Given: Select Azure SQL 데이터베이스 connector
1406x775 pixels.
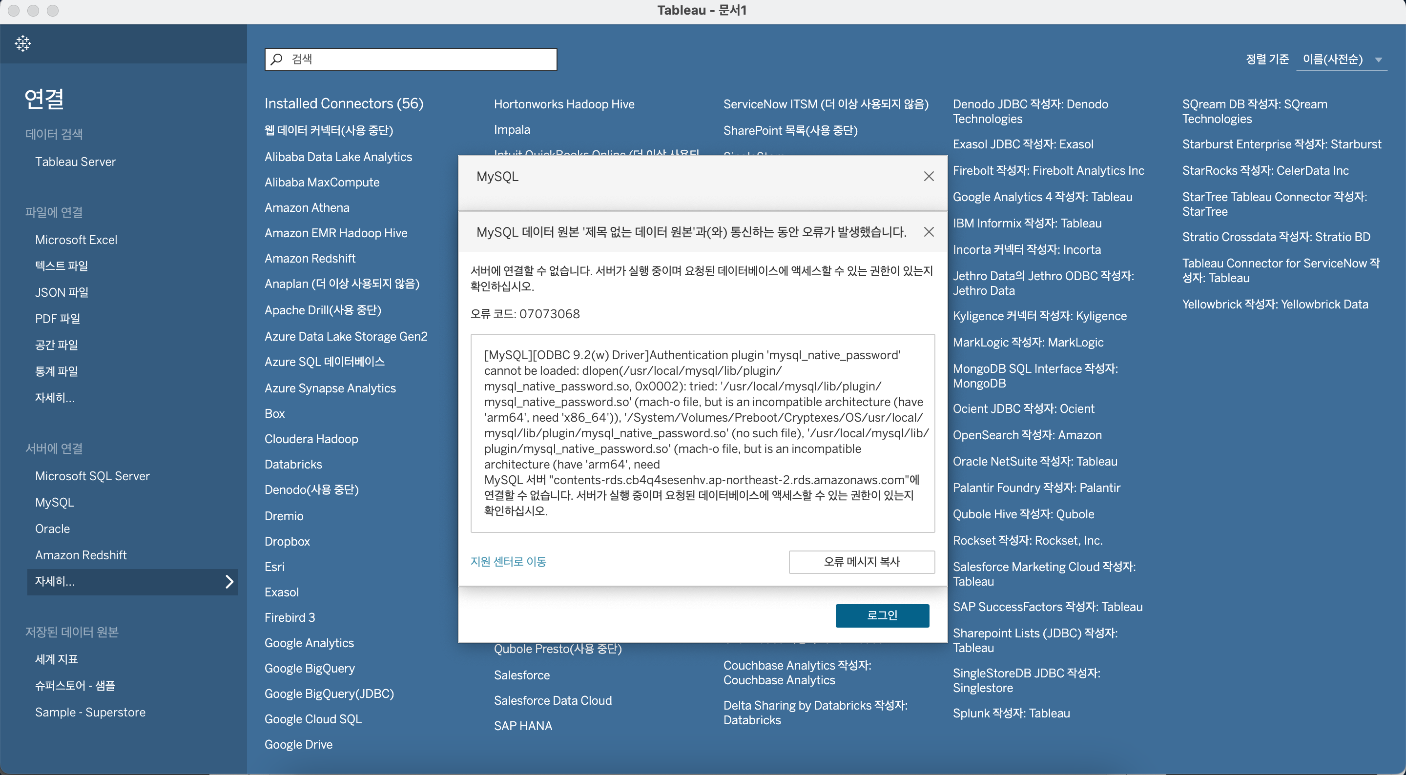Looking at the screenshot, I should 324,362.
